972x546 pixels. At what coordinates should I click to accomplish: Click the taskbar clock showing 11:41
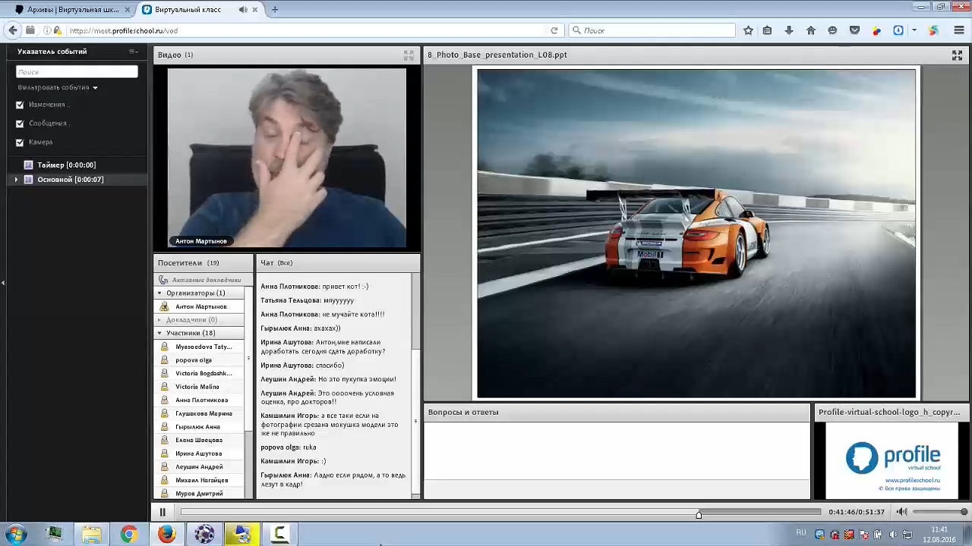coord(940,534)
